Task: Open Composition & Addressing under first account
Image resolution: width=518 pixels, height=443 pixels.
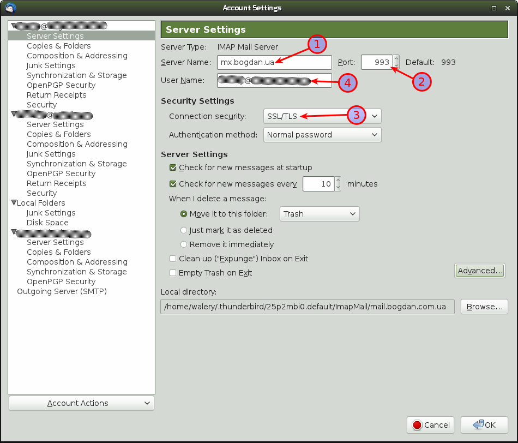Action: [77, 56]
